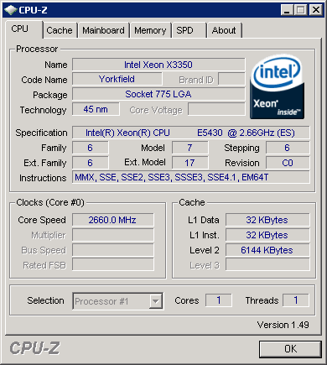
Task: Select the CPU tab
Action: 24,29
